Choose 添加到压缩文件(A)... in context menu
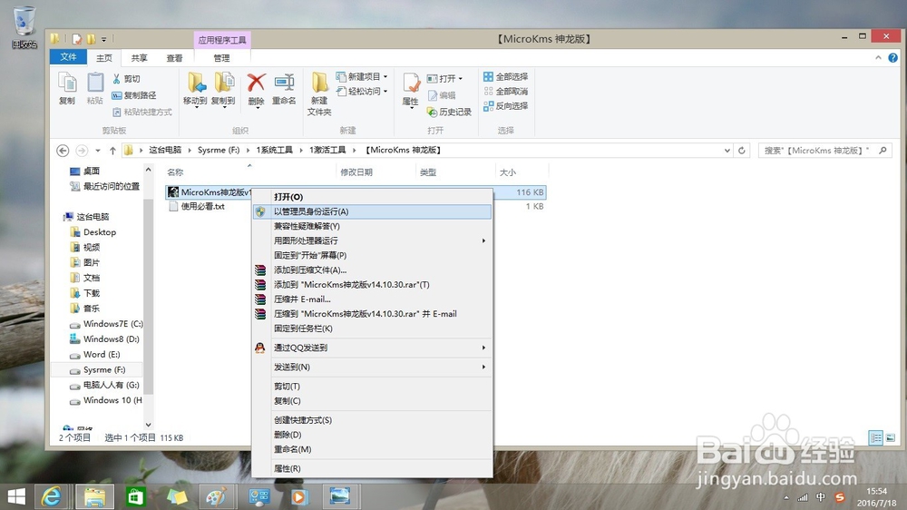 [x=373, y=270]
